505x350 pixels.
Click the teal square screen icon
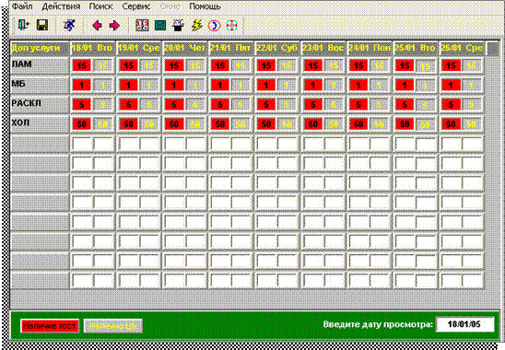click(160, 26)
